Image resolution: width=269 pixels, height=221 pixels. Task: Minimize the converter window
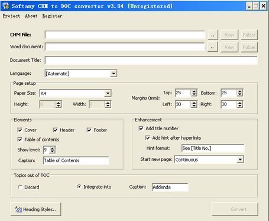click(x=249, y=6)
